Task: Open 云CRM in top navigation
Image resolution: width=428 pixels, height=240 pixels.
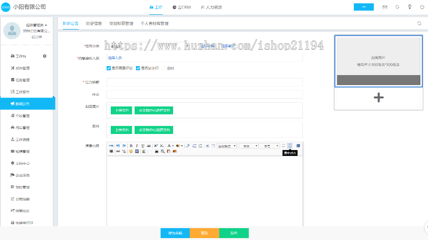Action: 182,7
